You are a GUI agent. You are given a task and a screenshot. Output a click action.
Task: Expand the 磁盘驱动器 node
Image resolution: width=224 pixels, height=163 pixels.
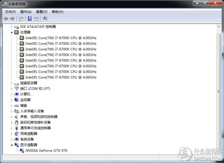pyautogui.click(x=12, y=83)
